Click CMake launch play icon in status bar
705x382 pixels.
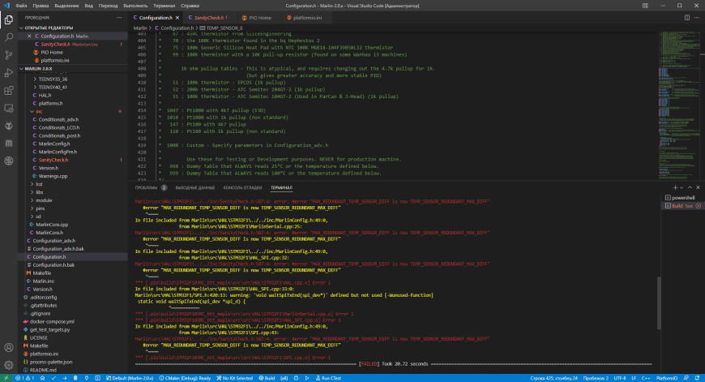click(307, 378)
